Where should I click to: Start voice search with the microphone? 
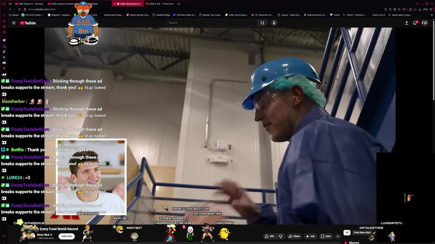274,23
